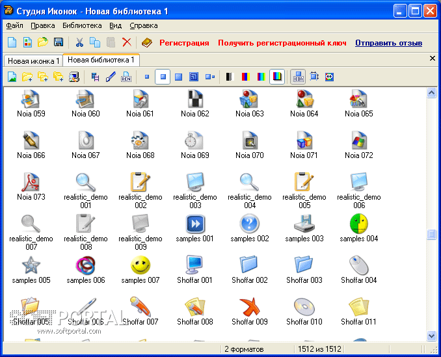Add icons from single folder with plus
441x357 pixels.
point(27,77)
